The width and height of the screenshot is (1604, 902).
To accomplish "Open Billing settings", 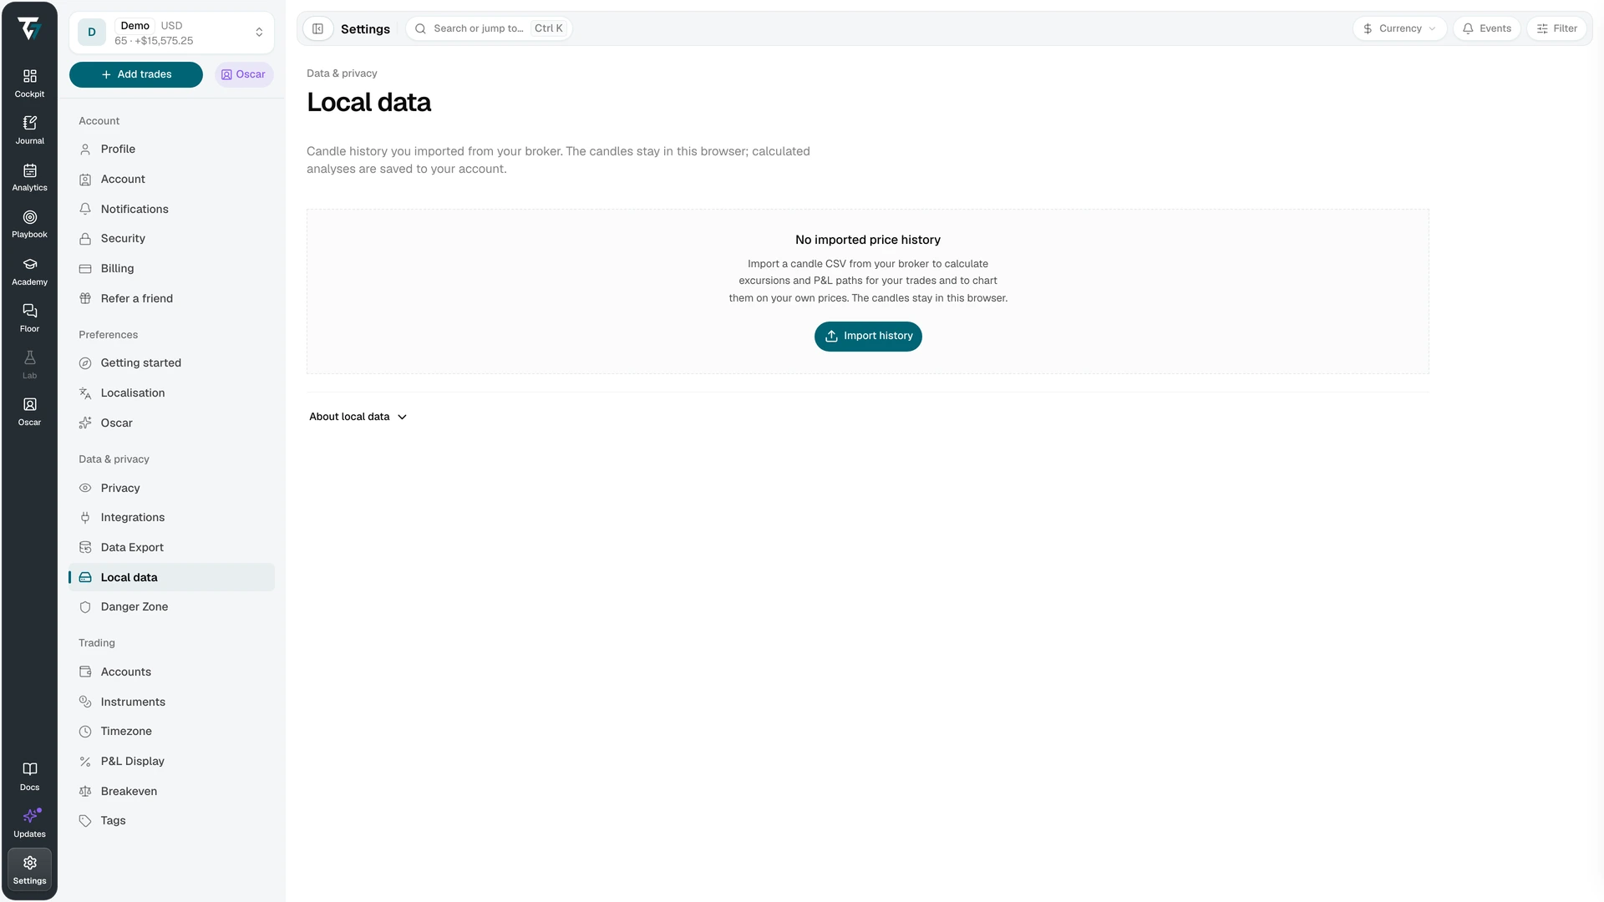I will (x=171, y=269).
